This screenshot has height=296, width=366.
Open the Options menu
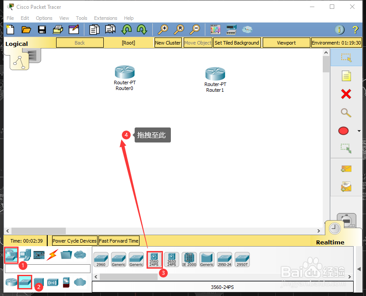click(x=44, y=18)
